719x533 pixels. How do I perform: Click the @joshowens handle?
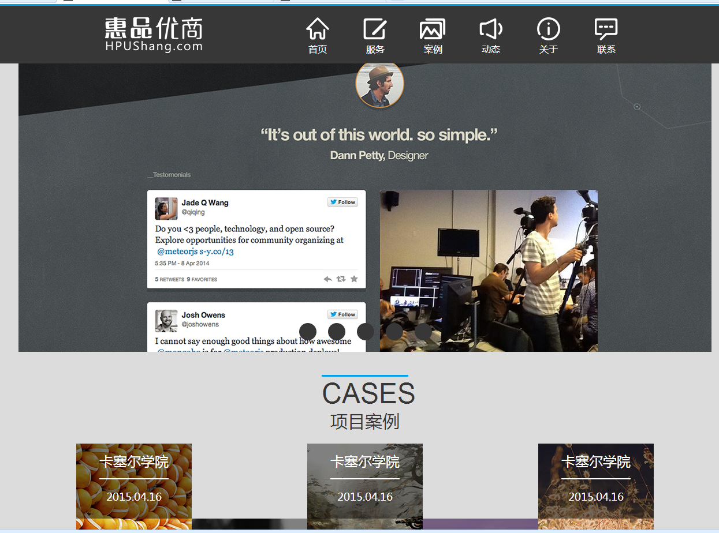(200, 324)
